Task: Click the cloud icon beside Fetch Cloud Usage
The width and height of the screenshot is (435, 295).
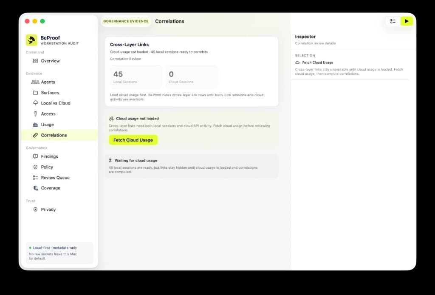Action: 297,63
